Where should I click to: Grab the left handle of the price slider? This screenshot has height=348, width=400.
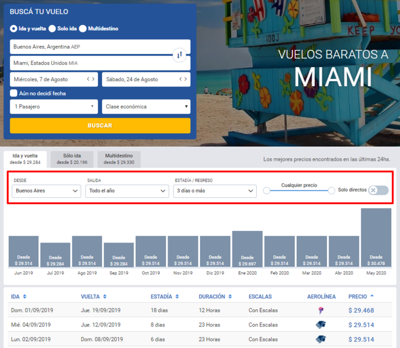[x=267, y=190]
